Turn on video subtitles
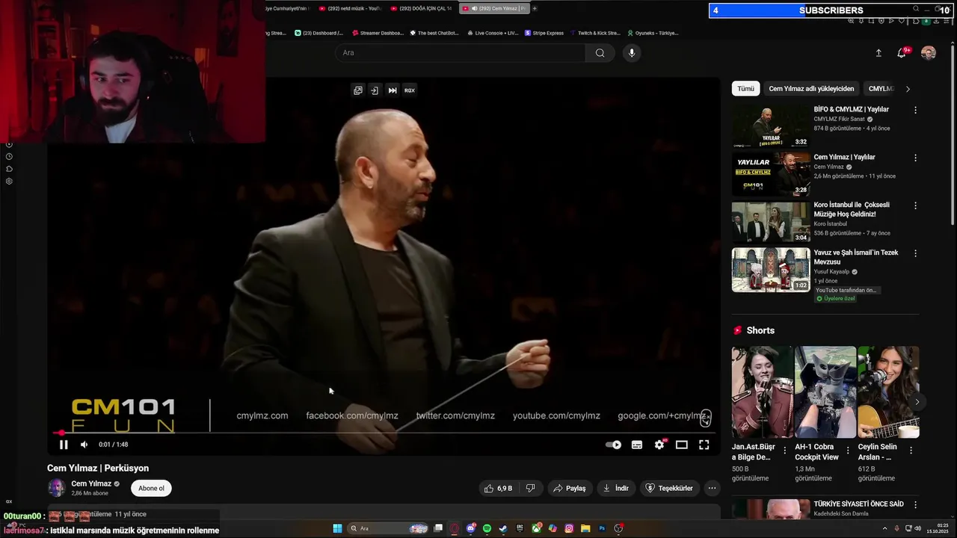The height and width of the screenshot is (538, 957). pyautogui.click(x=637, y=445)
